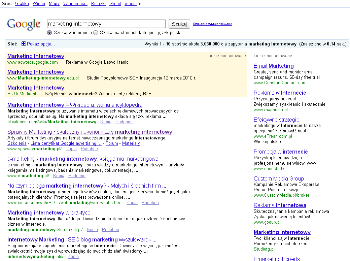Open 'Marketing internetowy w praktyce' result

point(49,213)
